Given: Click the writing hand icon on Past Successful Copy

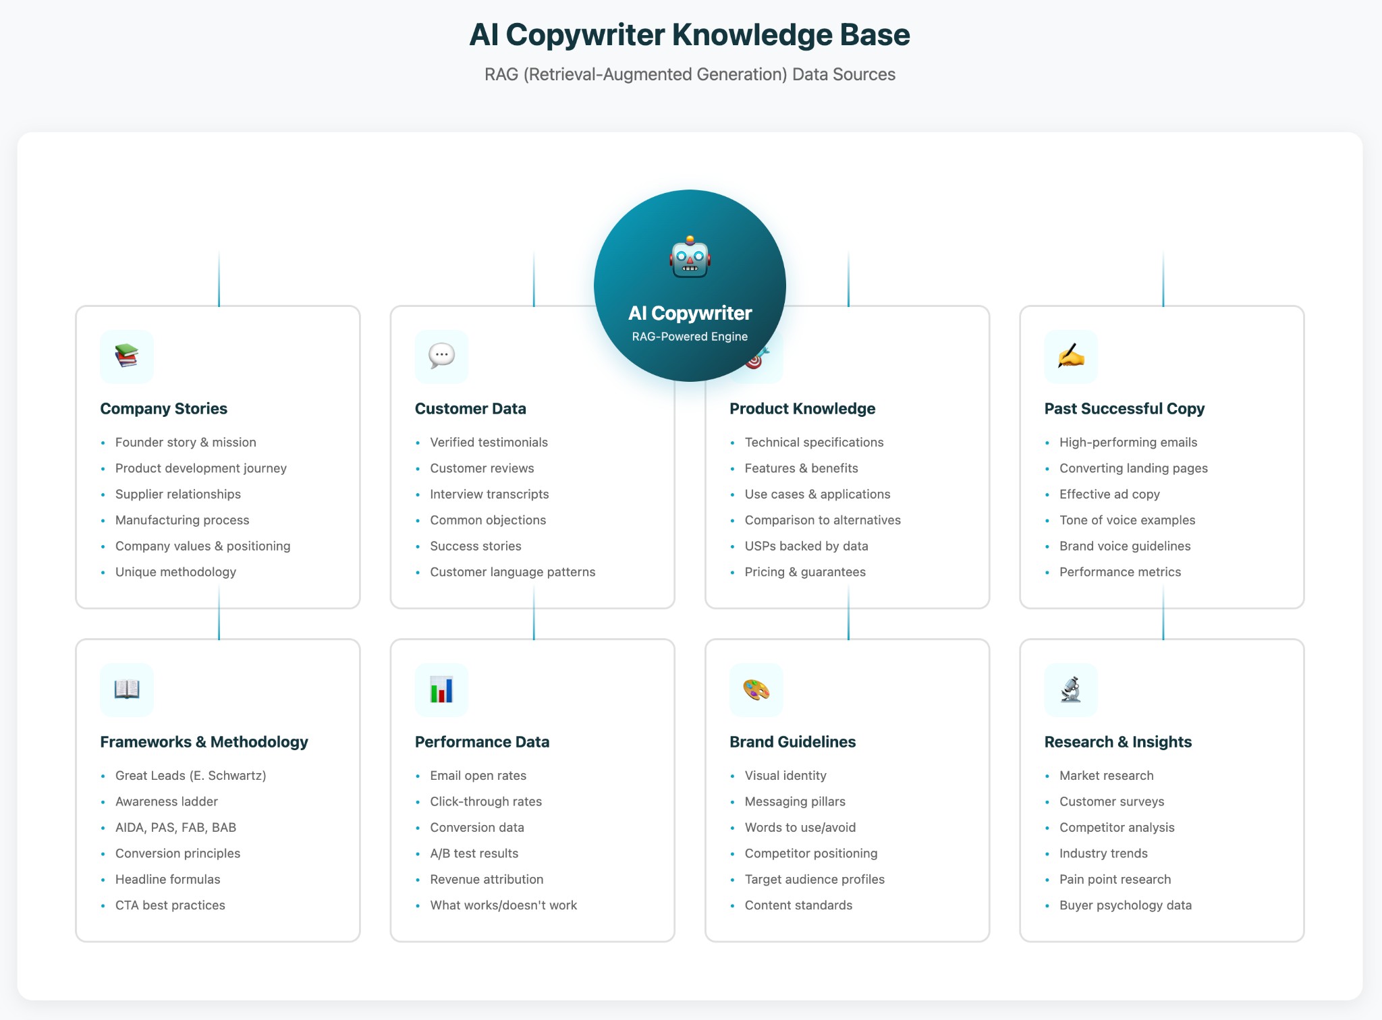Looking at the screenshot, I should (x=1071, y=357).
